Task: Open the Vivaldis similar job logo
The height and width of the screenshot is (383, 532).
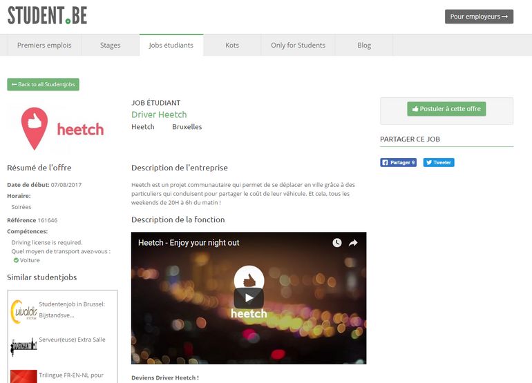Action: [x=23, y=311]
